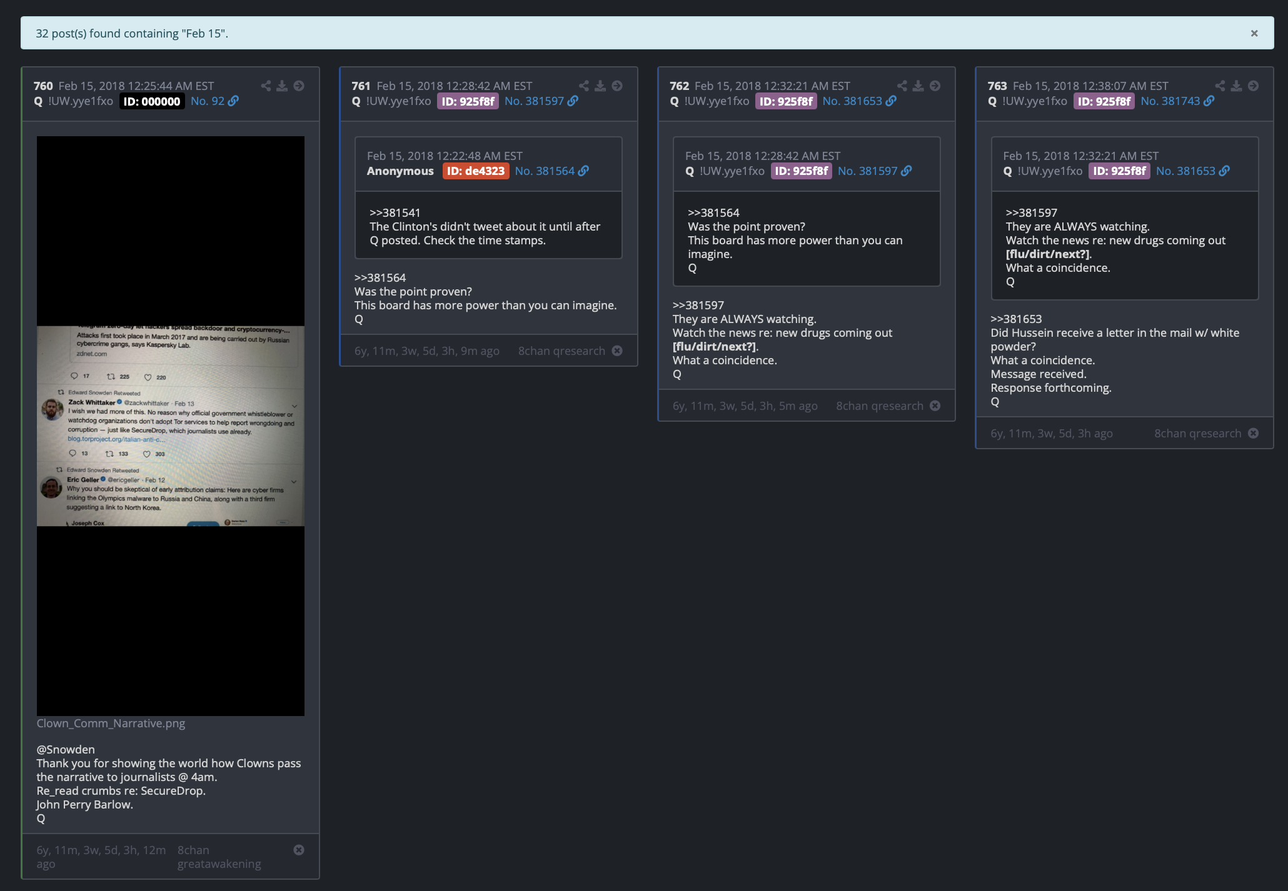Click the circled X in post 762 footer
The height and width of the screenshot is (891, 1288).
tap(935, 406)
